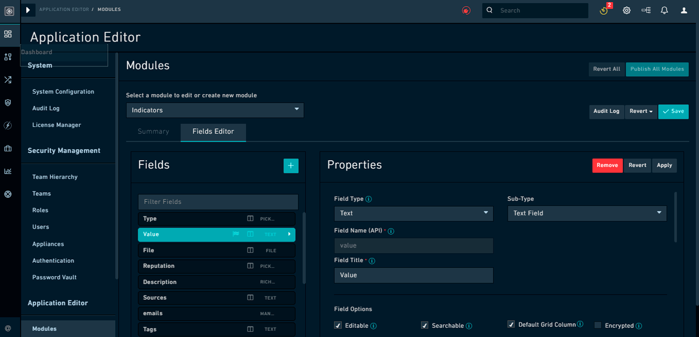Open settings gear icon in top bar

(626, 10)
